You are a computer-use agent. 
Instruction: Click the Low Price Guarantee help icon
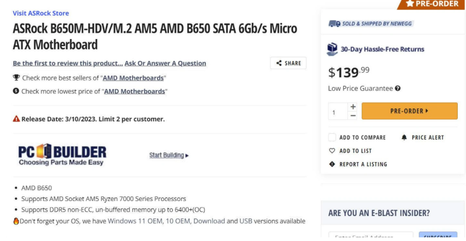tap(398, 89)
